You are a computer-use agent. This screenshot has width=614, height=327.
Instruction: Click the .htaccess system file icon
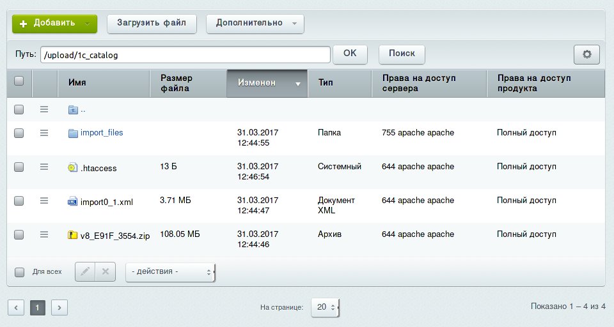[x=73, y=167]
